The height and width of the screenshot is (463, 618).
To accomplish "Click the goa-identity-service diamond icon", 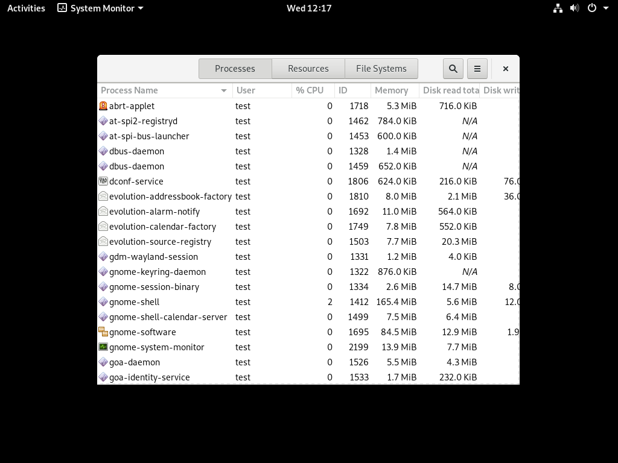I will click(x=103, y=377).
